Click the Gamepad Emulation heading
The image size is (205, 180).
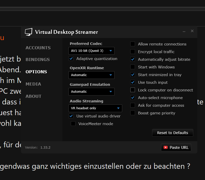coord(90,85)
